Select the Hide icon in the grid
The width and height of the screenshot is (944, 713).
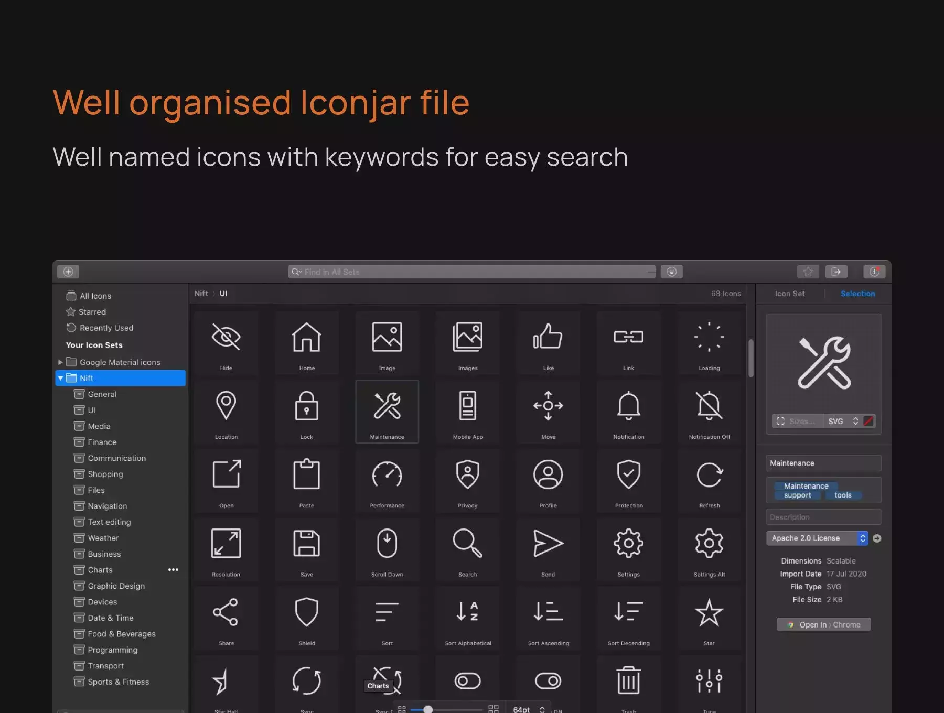tap(226, 343)
